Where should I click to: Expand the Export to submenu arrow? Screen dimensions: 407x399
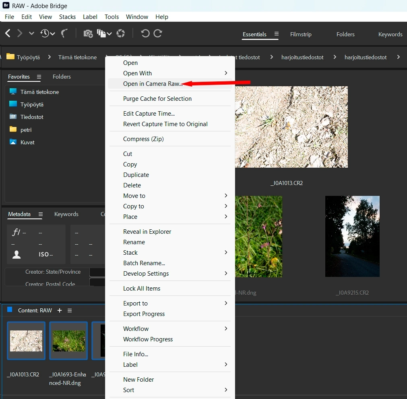[x=226, y=303]
